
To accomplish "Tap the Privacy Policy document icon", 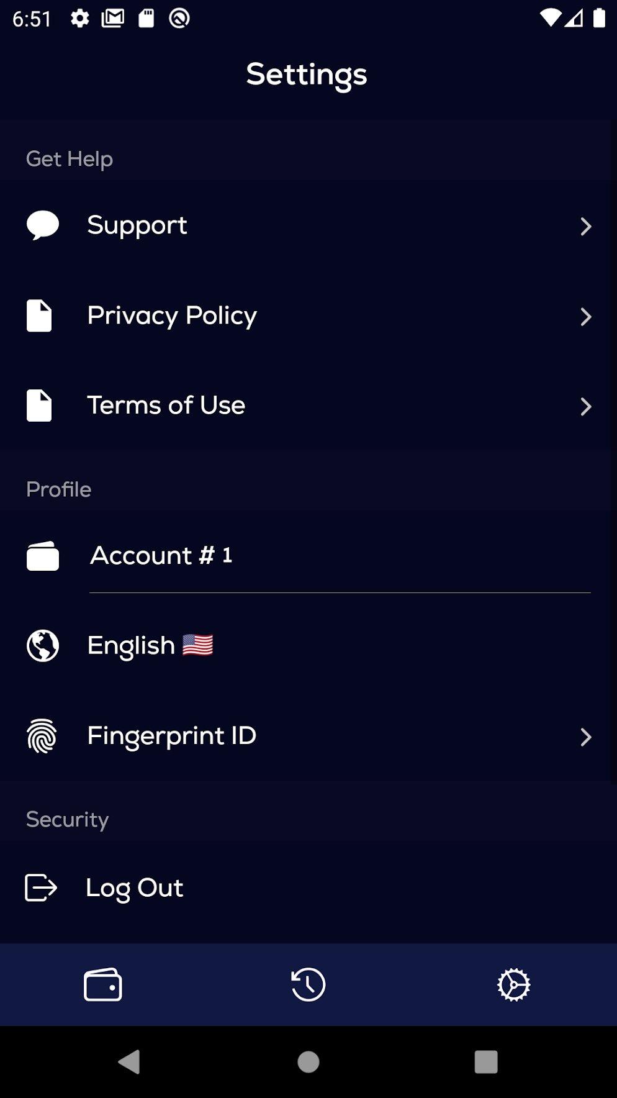I will 39,315.
